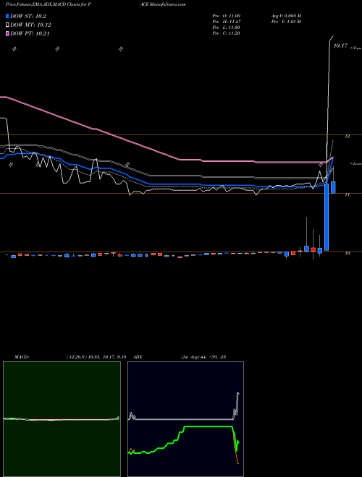Click the 'Pre H: 11.47' value
The width and height of the screenshot is (362, 477).
226,22
